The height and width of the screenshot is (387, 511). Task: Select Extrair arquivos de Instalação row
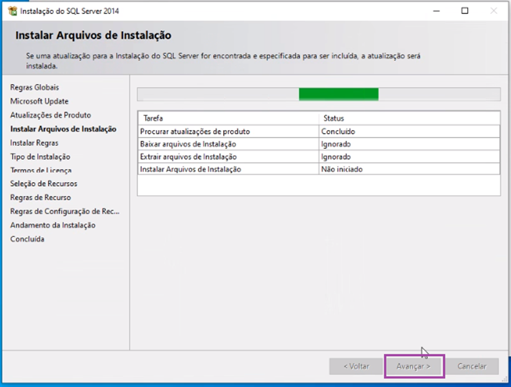pos(319,157)
